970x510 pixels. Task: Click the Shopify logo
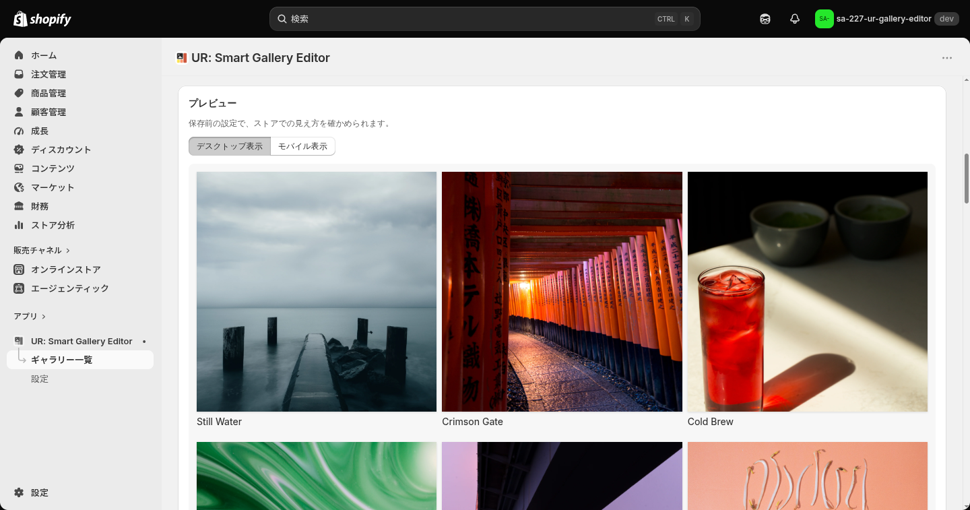(42, 19)
